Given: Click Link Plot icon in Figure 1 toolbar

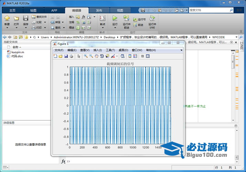Looking at the screenshot, I should click(123, 56).
